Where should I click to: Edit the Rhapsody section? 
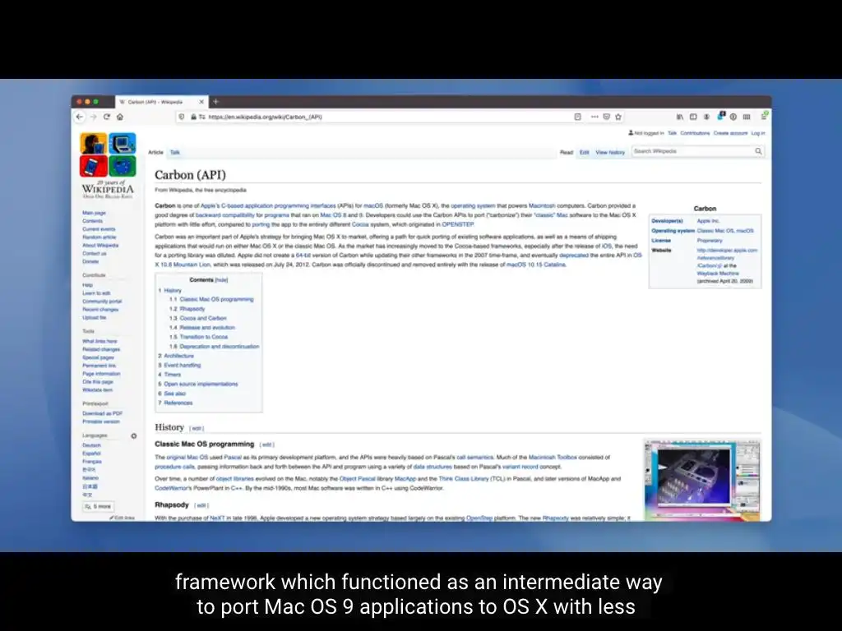201,505
